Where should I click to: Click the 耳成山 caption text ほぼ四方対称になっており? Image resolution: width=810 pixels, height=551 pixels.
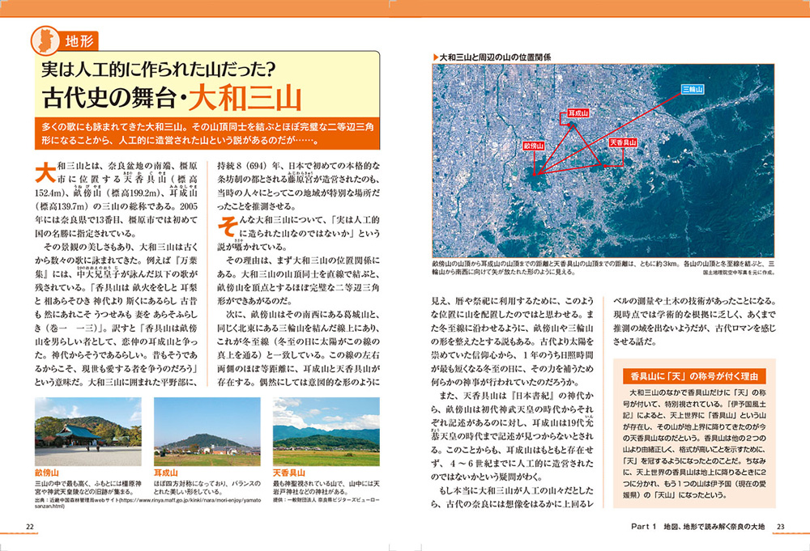point(207,488)
